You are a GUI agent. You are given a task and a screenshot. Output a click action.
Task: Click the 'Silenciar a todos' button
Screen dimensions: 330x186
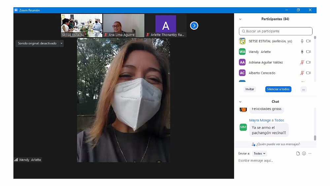(x=278, y=89)
